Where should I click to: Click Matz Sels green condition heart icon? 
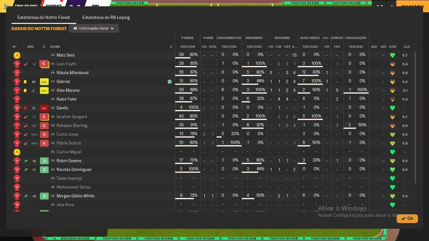coord(392,55)
